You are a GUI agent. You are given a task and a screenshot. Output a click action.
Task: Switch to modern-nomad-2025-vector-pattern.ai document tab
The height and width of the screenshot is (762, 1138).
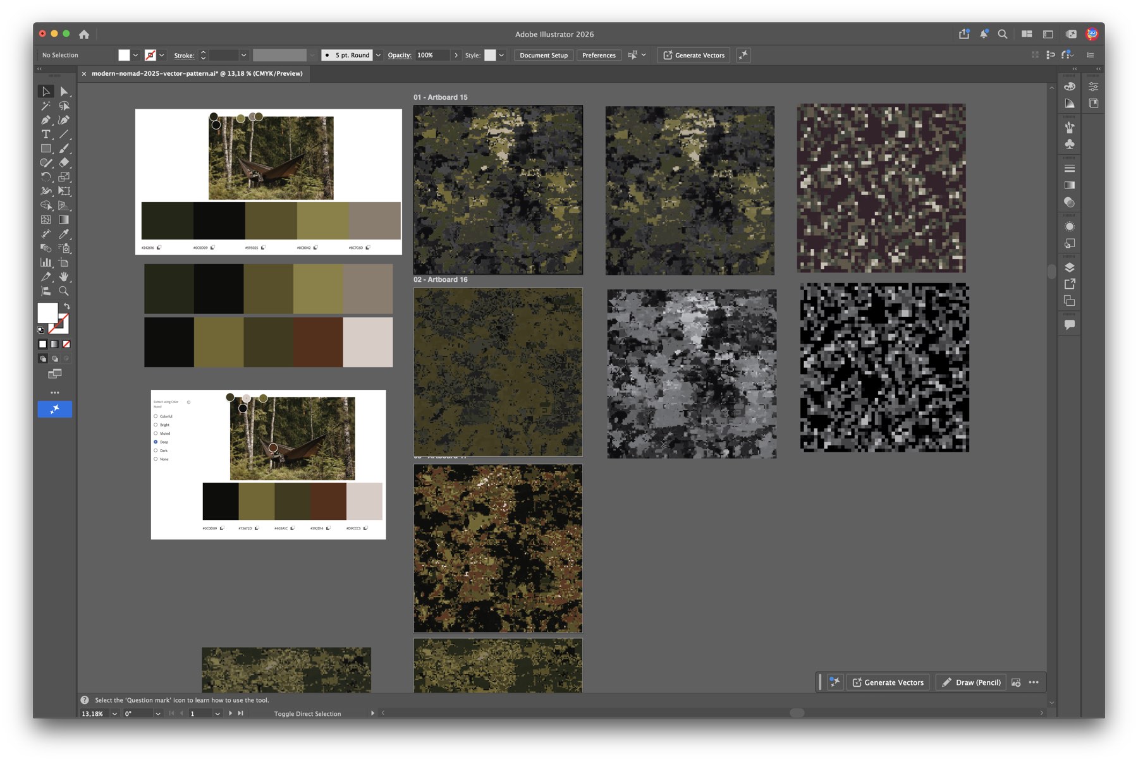coord(197,74)
